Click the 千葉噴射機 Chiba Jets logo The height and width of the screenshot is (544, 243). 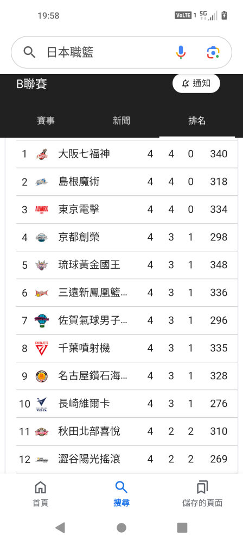(42, 348)
